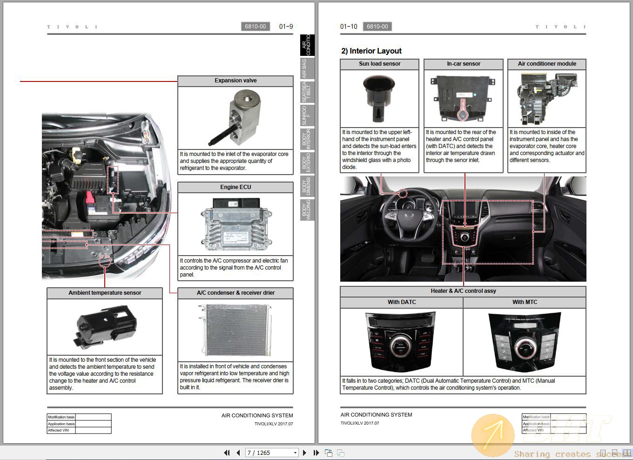633x460 pixels.
Task: Click the go to next view icon
Action: 341,453
